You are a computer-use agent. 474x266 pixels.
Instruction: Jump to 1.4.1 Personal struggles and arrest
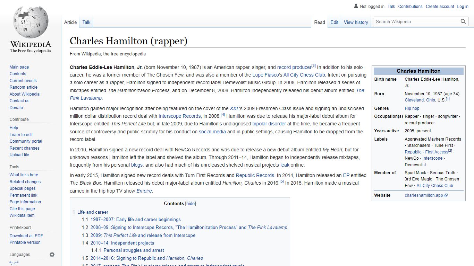click(x=127, y=250)
